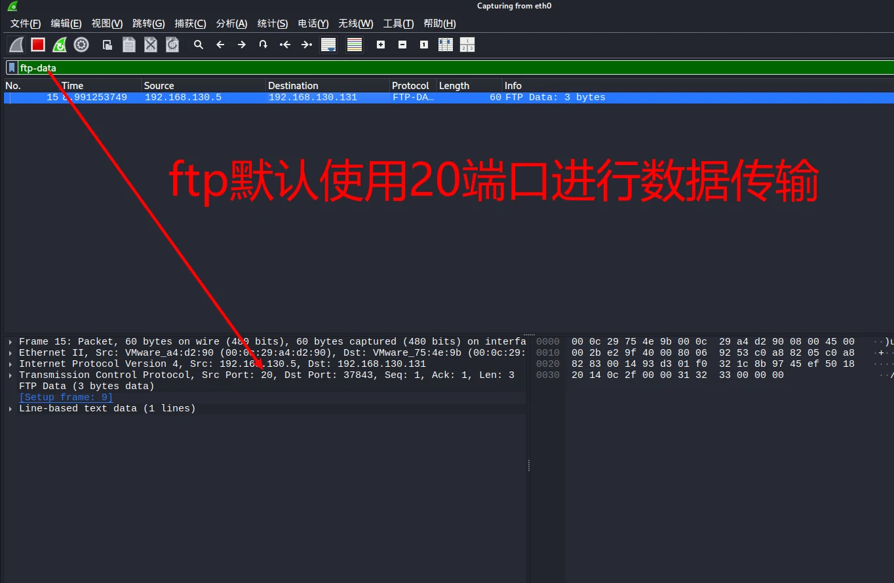
Task: Restart the current capture
Action: coord(60,45)
